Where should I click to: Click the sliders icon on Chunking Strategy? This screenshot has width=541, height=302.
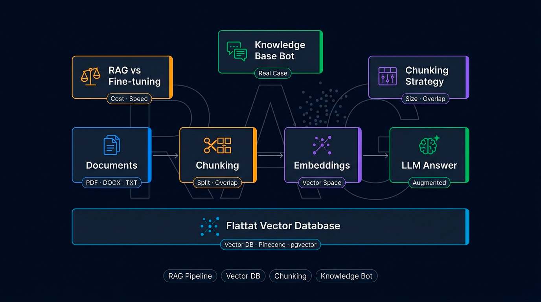coord(387,76)
